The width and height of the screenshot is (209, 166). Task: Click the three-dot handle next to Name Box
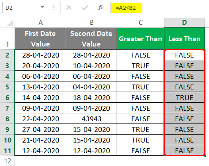(x=54, y=8)
